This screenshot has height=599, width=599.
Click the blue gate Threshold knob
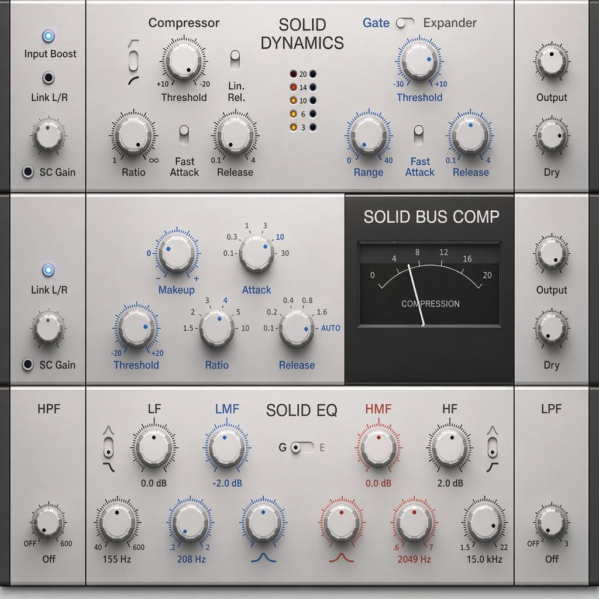coord(419,60)
